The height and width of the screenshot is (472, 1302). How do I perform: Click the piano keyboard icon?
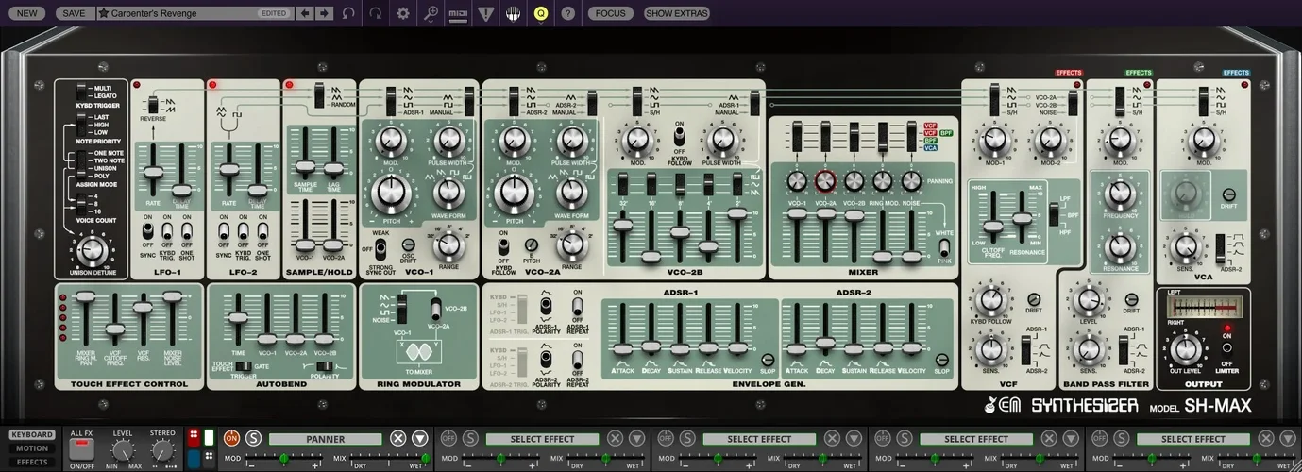point(513,13)
